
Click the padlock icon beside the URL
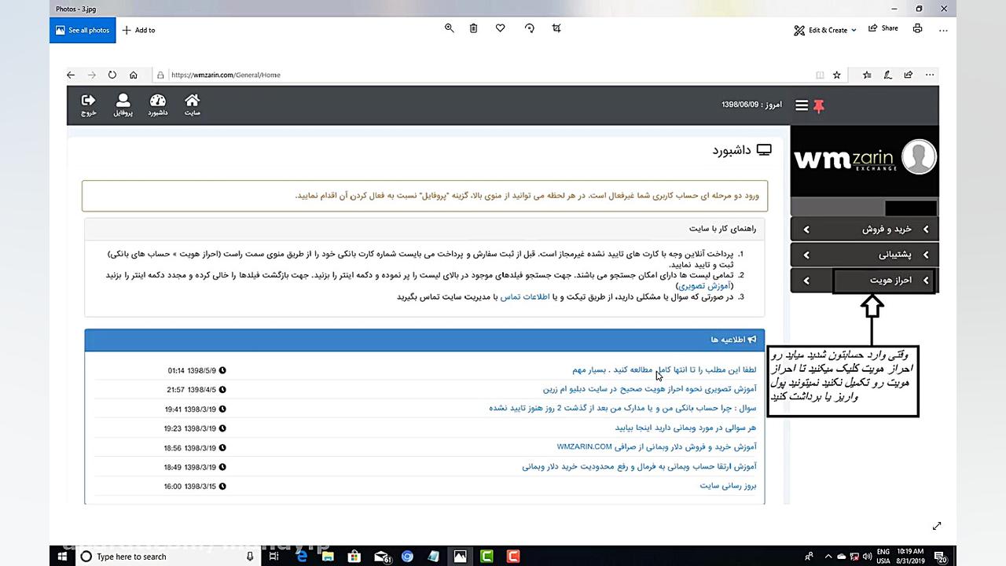(x=160, y=75)
